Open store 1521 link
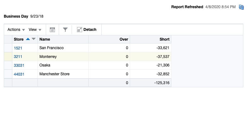 click(18, 48)
